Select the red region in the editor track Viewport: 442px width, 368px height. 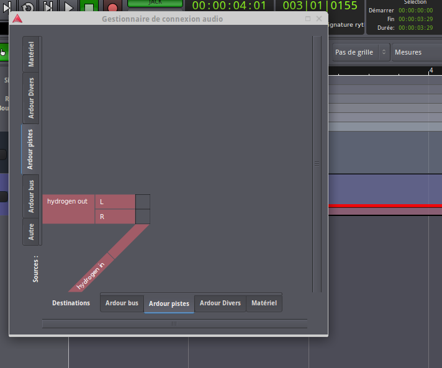[x=385, y=206]
